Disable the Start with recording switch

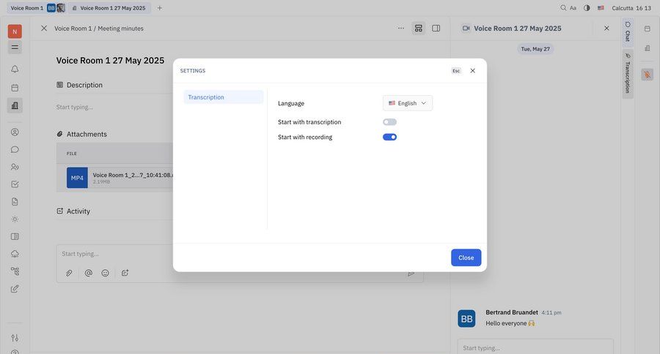coord(389,137)
